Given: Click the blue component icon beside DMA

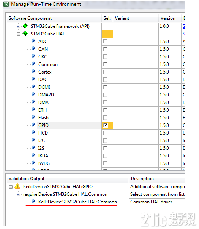Looking at the screenshot, I should coord(33,102).
